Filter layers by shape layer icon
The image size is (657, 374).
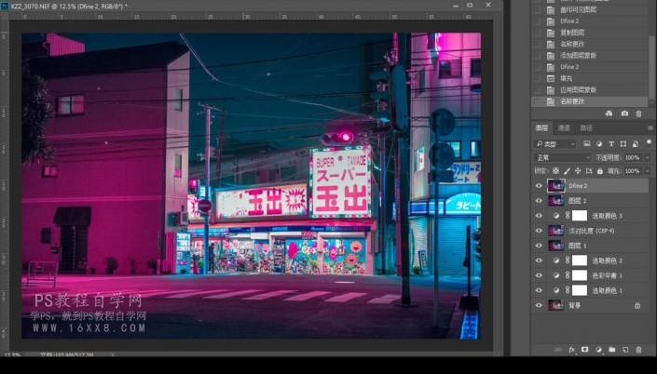(623, 144)
